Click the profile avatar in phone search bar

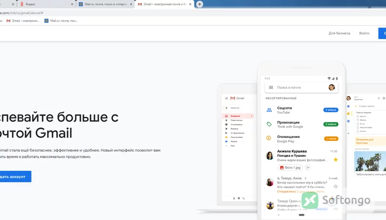click(x=331, y=87)
